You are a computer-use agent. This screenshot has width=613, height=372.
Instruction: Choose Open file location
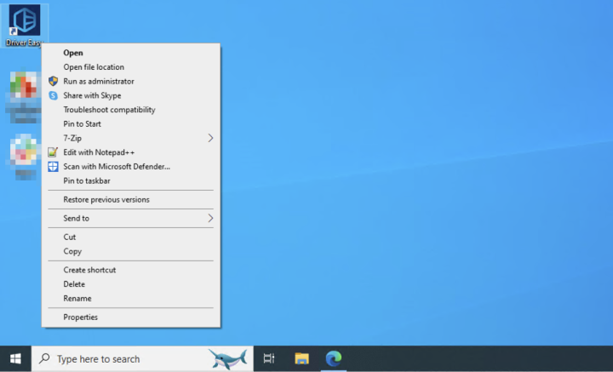coord(94,67)
